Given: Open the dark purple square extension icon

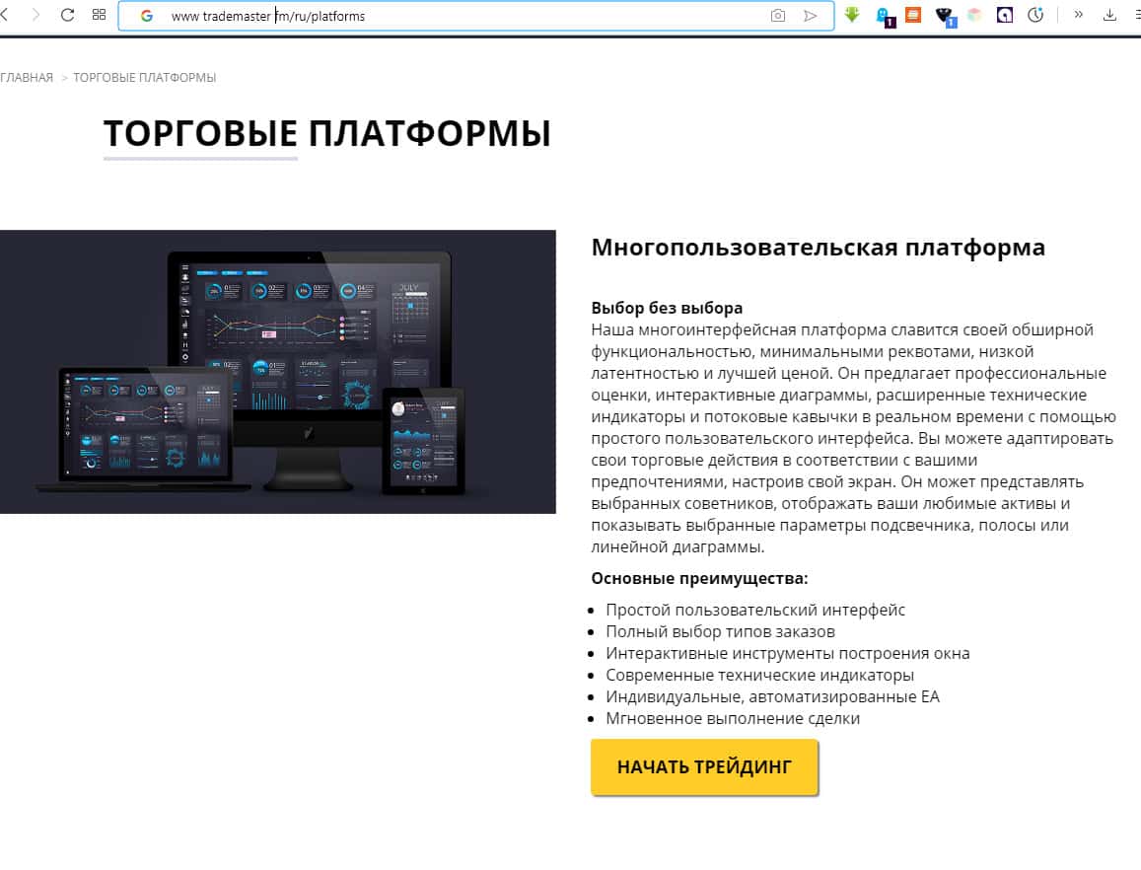Looking at the screenshot, I should point(1005,15).
